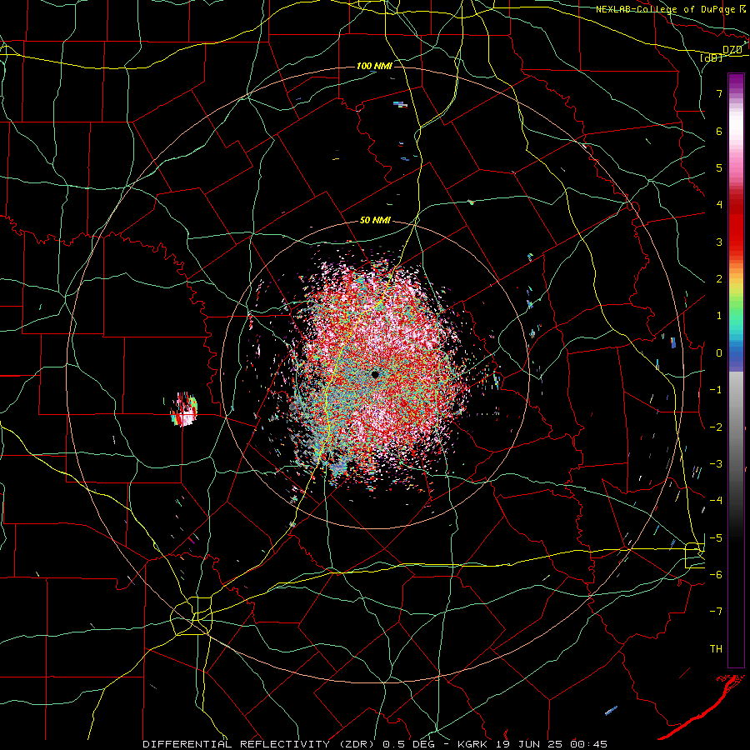Select the -4 value on the ZDR scale
Screen dimensions: 750x750
pyautogui.click(x=716, y=501)
